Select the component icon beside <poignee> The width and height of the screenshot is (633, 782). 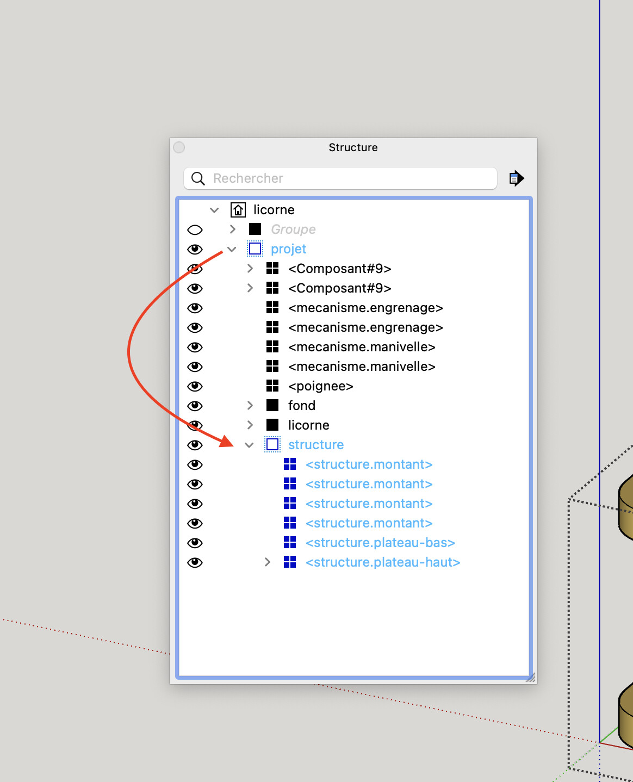pos(273,386)
